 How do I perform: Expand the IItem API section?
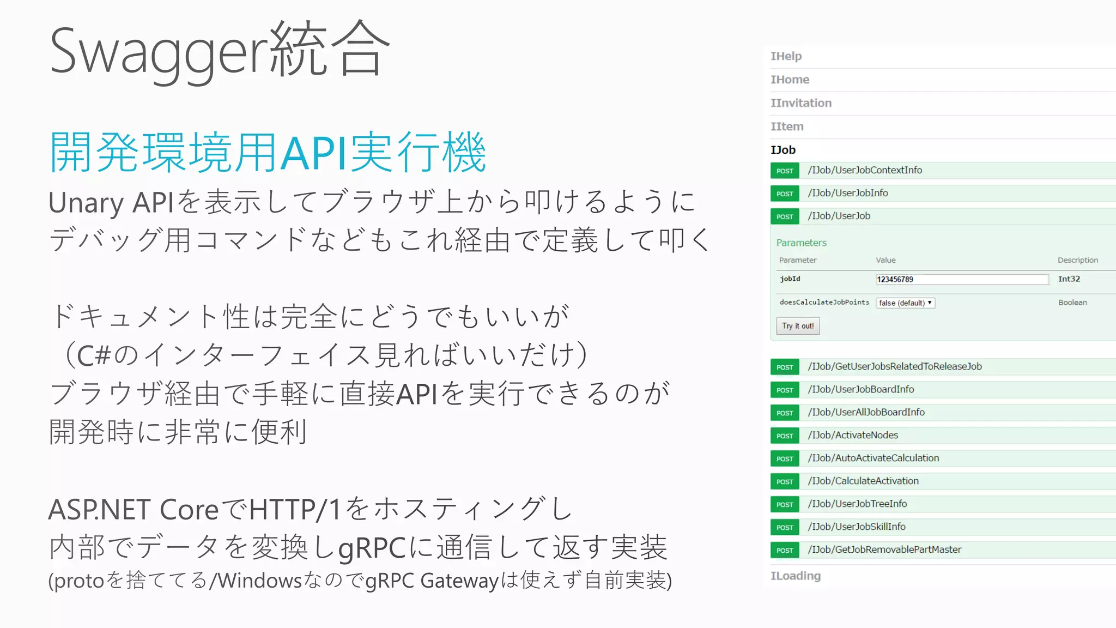click(787, 126)
